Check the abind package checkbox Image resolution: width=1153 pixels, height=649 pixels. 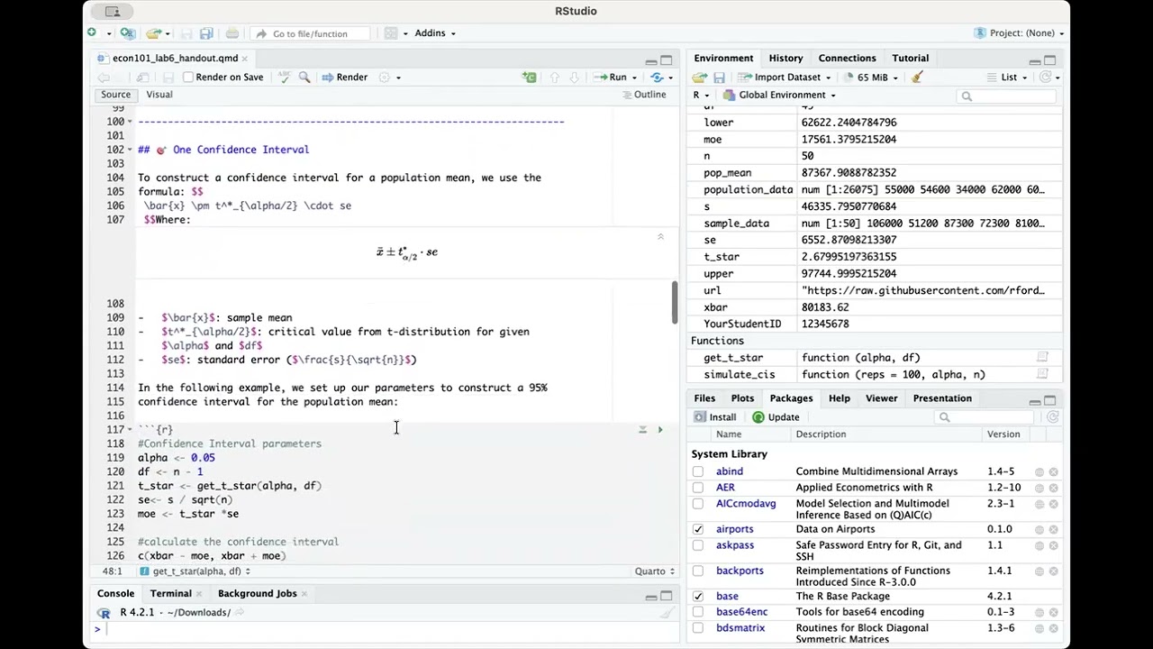coord(698,471)
